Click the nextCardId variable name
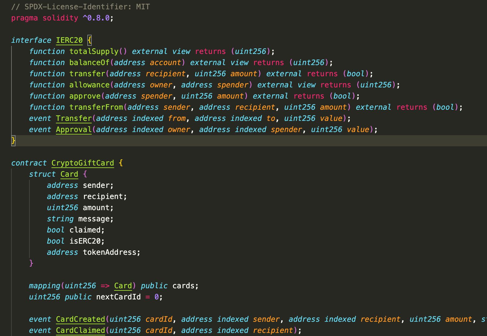This screenshot has height=336, width=487. (119, 297)
